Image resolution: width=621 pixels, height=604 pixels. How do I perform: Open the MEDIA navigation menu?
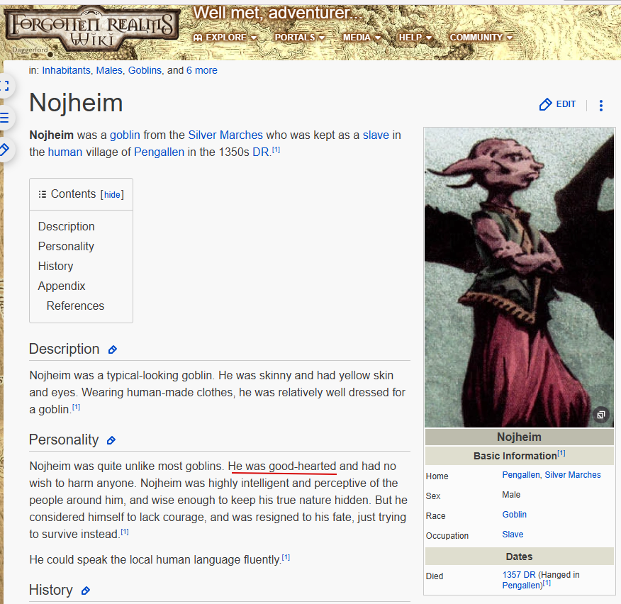362,38
